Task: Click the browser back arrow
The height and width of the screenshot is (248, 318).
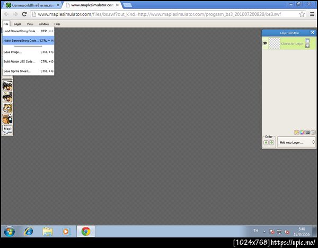Action: click(x=6, y=14)
